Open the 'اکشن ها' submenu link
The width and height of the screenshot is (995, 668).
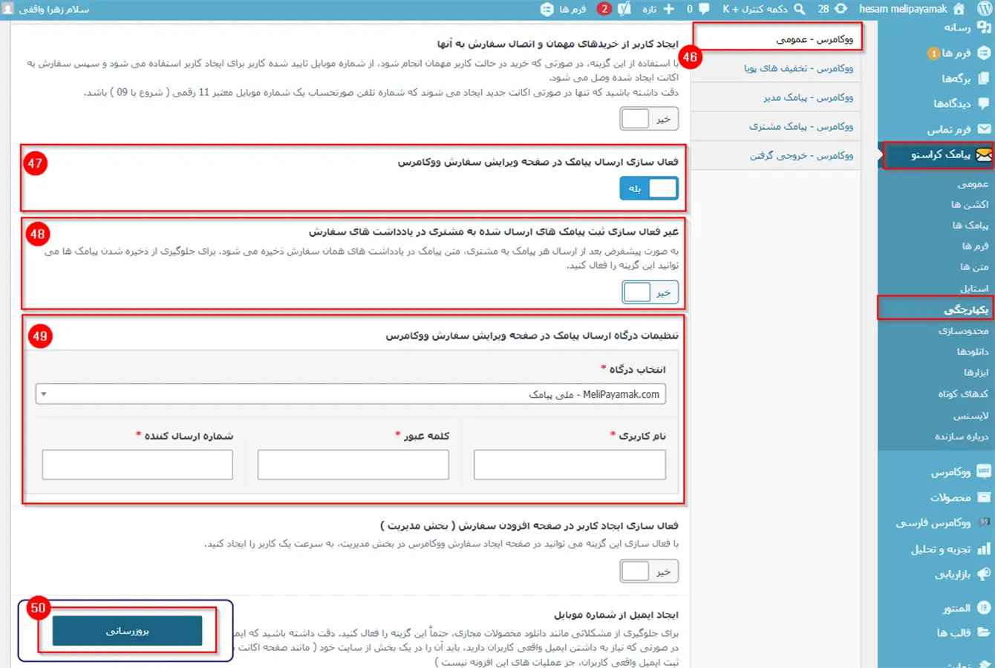[969, 204]
